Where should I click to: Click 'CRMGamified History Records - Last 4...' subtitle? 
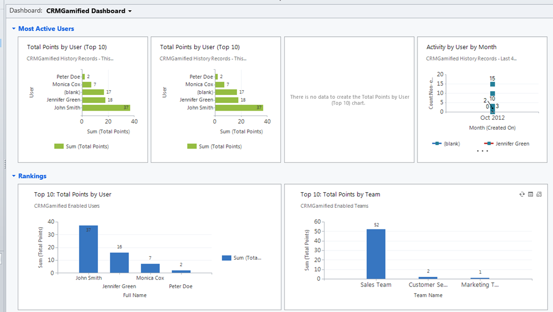click(x=471, y=58)
